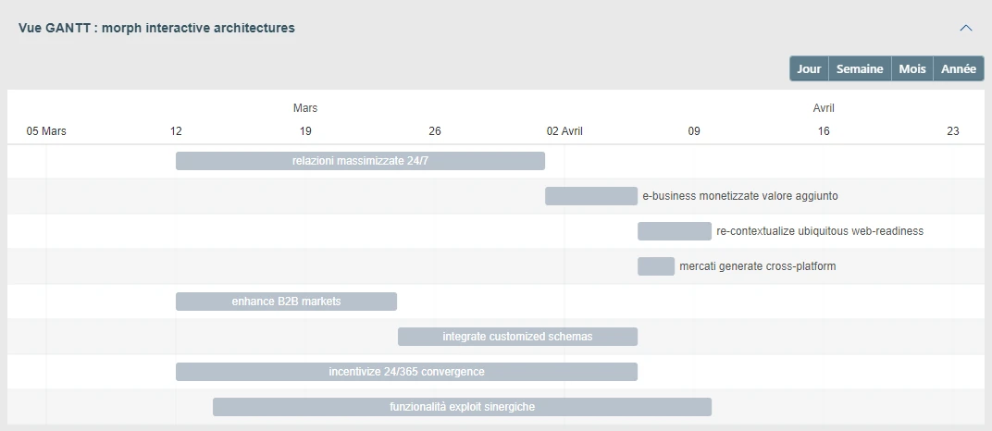Switch Gantt scale to Année
The height and width of the screenshot is (431, 992).
point(959,68)
